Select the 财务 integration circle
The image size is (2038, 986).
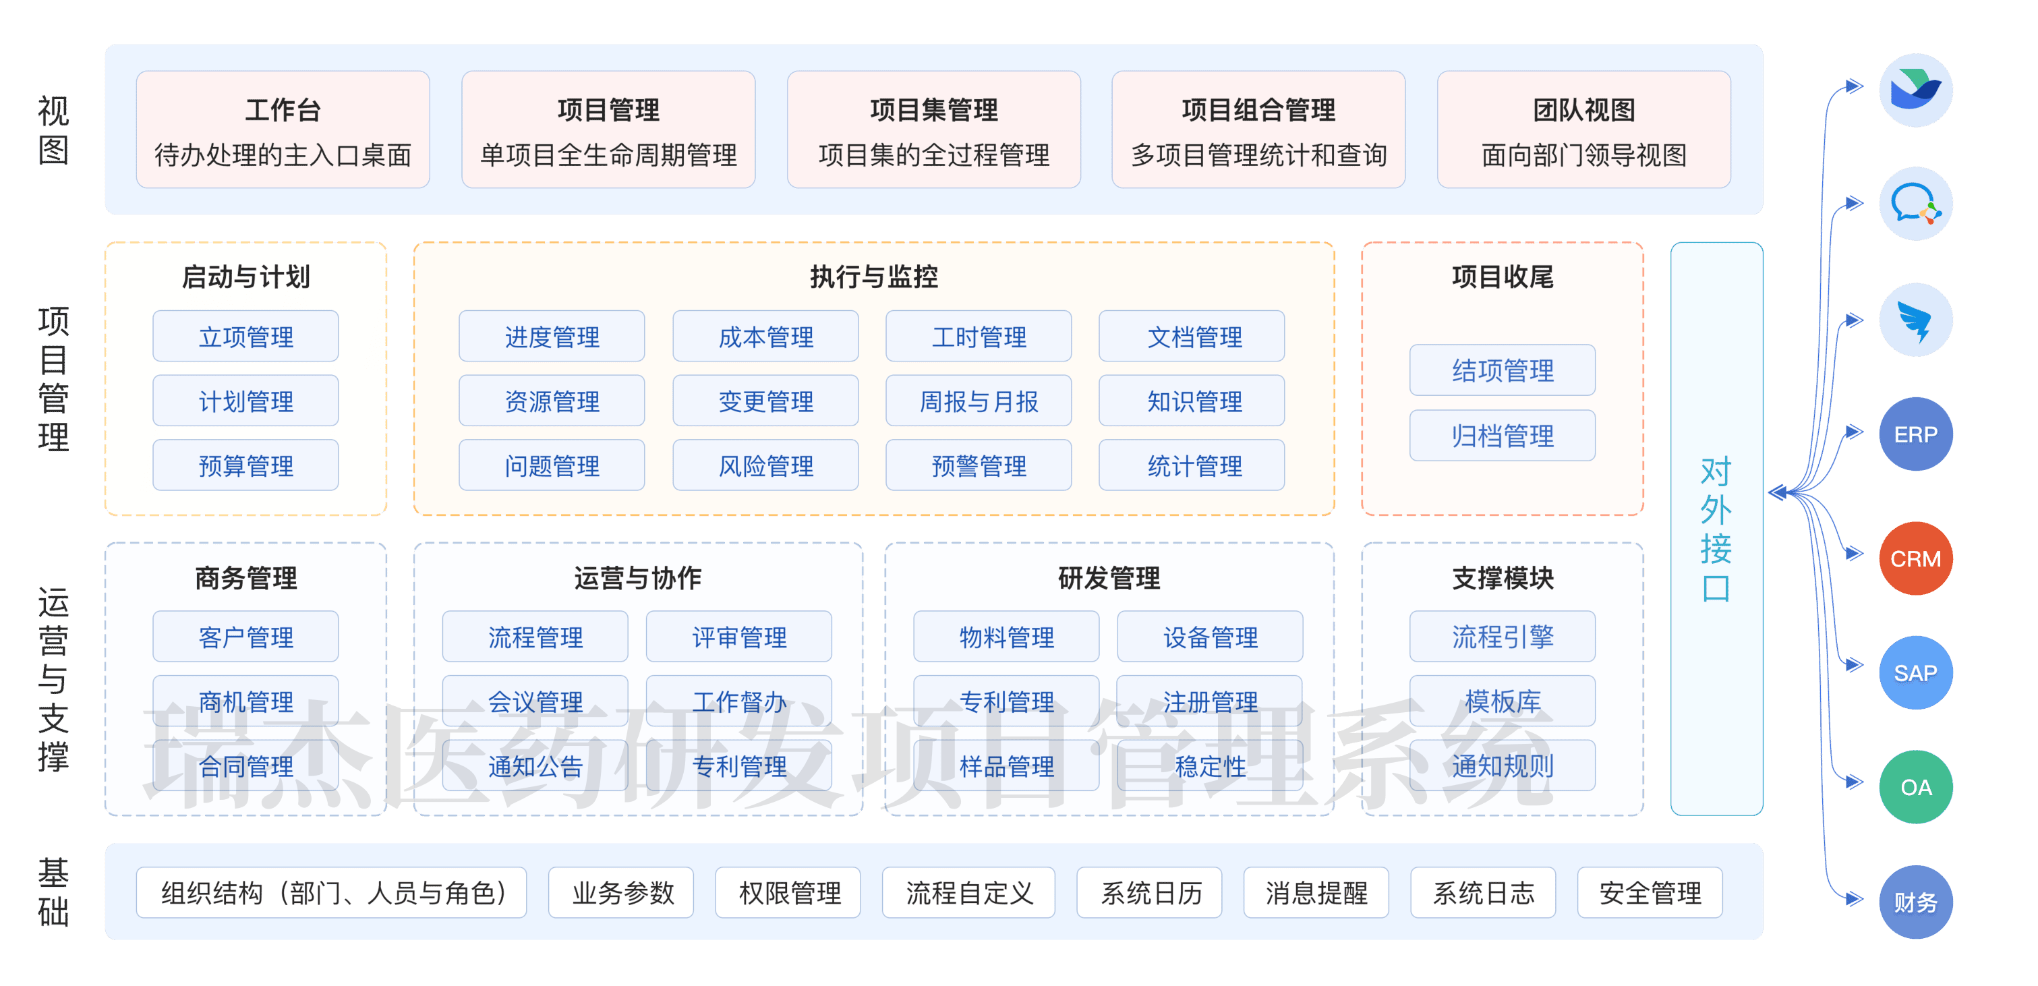coord(1915,902)
